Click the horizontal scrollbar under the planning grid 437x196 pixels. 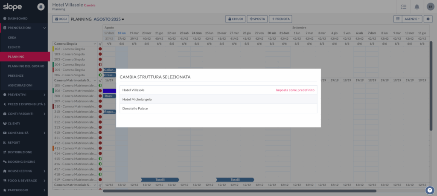tap(239, 190)
